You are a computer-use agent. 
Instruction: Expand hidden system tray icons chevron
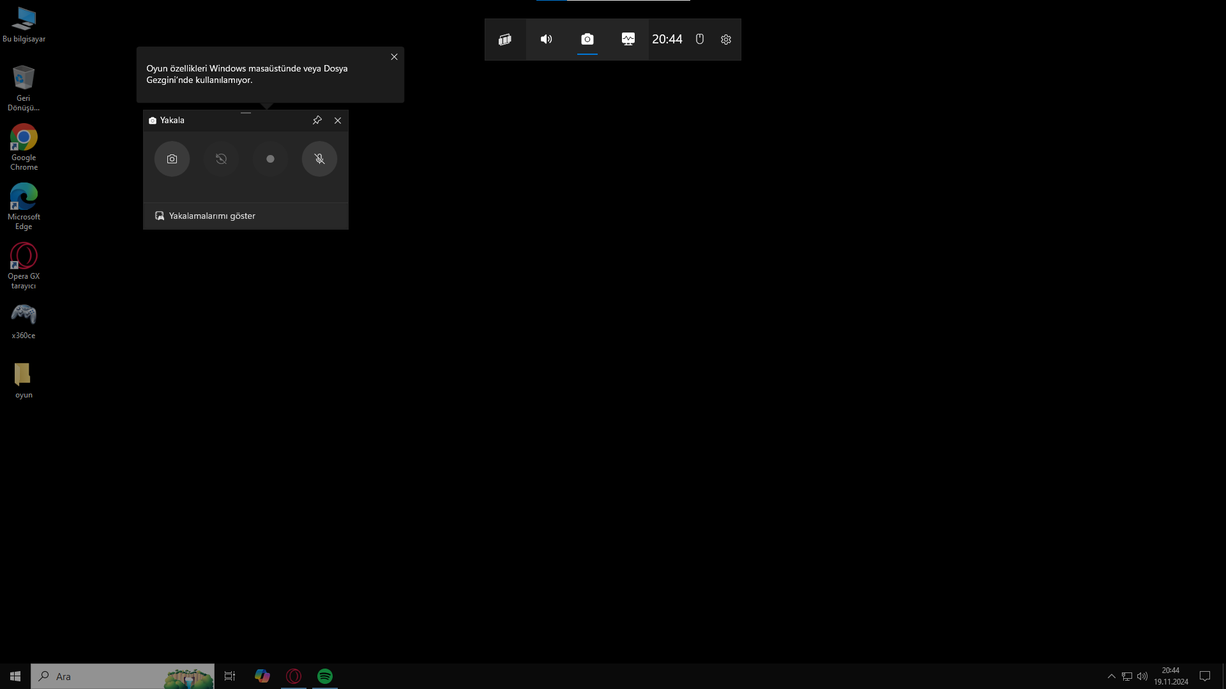click(1111, 676)
